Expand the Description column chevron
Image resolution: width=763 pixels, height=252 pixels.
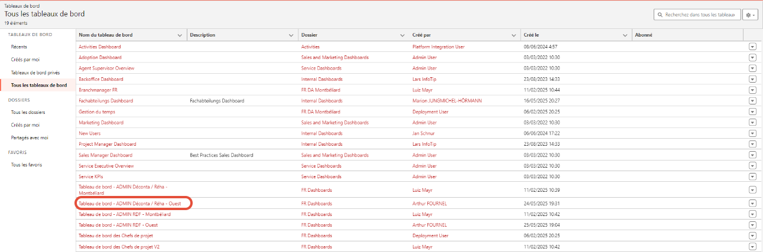coord(291,35)
